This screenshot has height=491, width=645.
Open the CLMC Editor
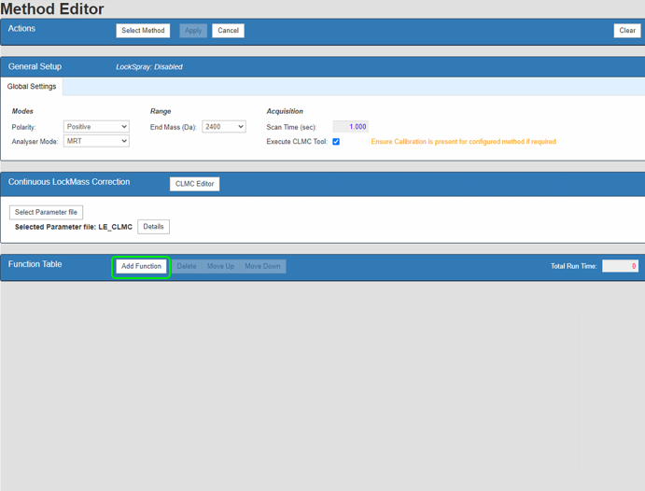[194, 184]
